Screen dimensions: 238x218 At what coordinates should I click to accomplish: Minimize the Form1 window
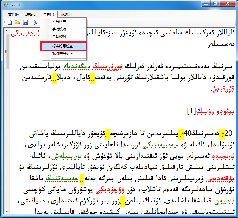(206, 4)
